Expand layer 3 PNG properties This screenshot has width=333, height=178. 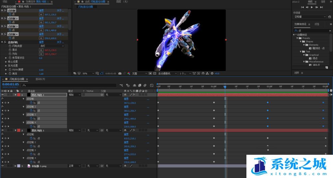coord(15,166)
